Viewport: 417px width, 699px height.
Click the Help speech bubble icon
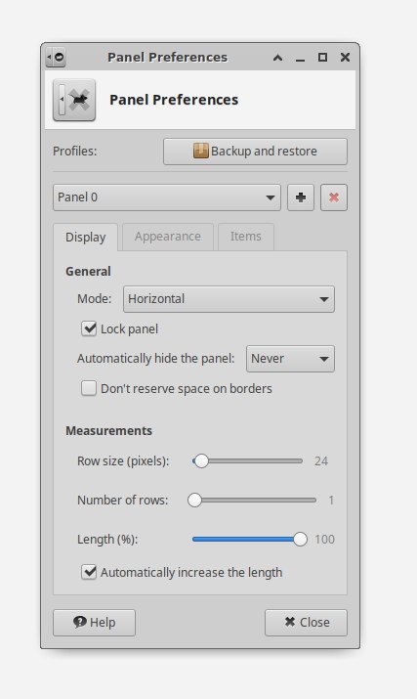pos(80,622)
